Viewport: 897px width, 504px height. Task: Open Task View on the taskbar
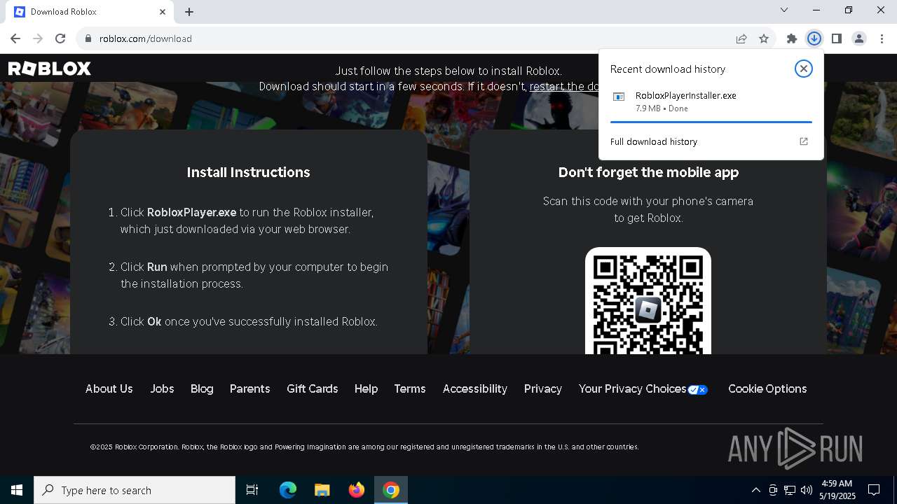[252, 490]
